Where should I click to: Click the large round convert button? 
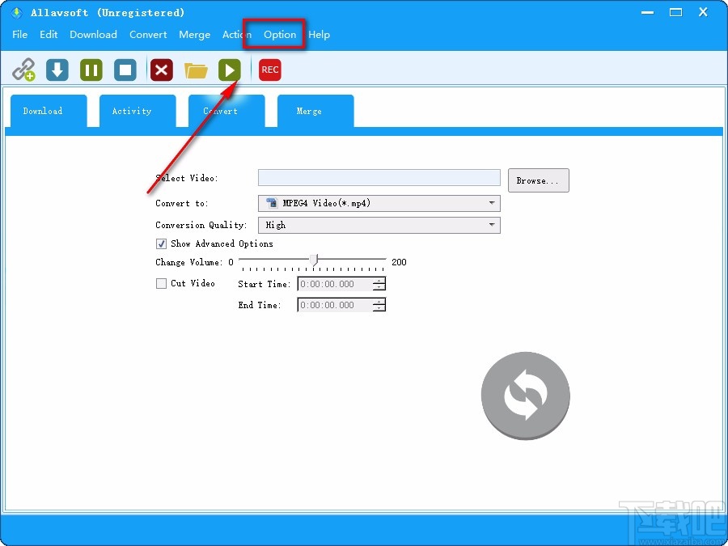coord(525,396)
